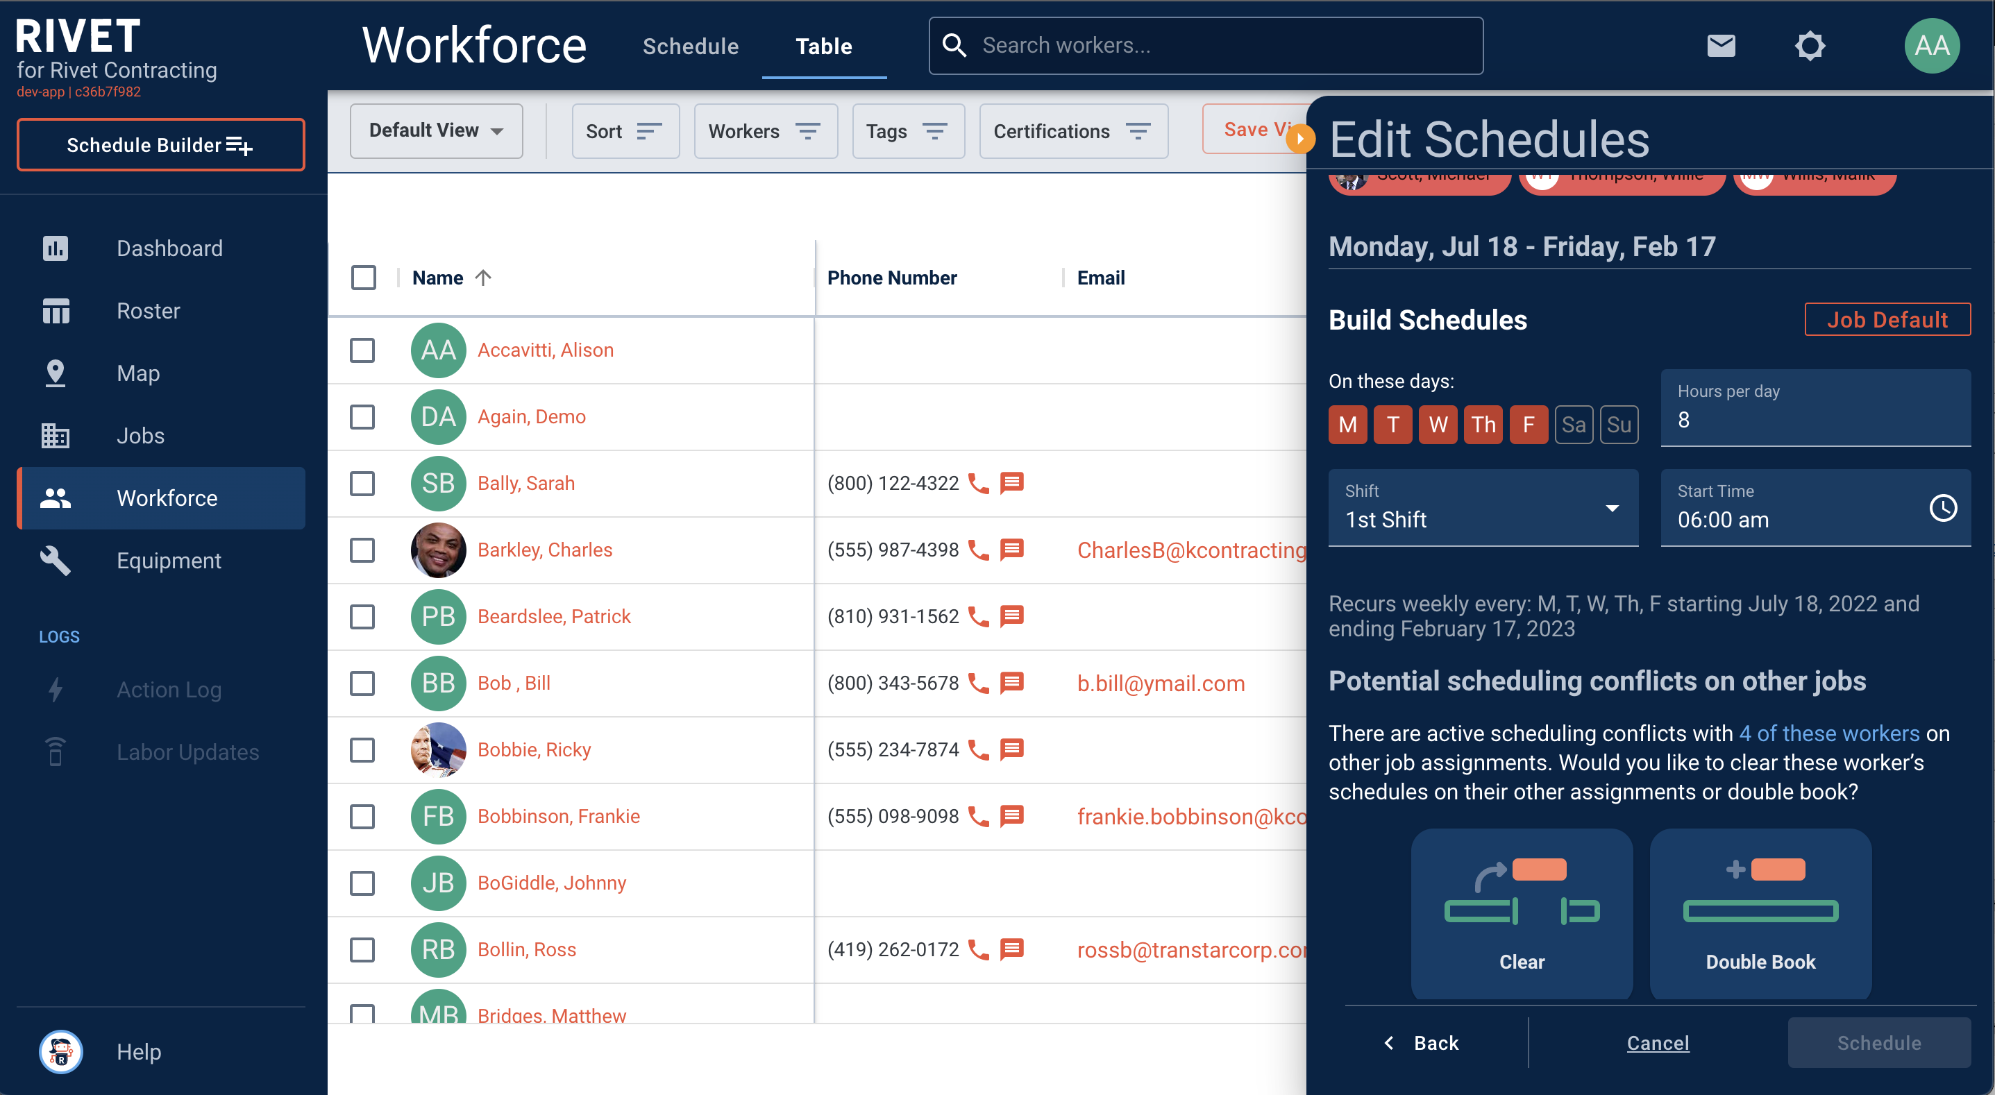Toggle Monday (M) day button
This screenshot has height=1095, width=1995.
tap(1347, 425)
